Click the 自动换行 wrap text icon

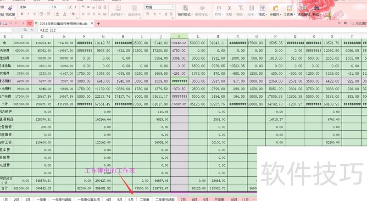coord(134,8)
